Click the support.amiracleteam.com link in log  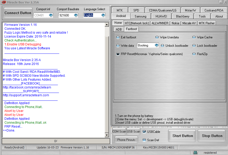[x=26, y=95]
